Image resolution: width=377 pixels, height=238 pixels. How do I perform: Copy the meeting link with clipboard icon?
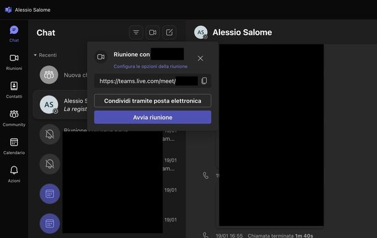(x=204, y=81)
